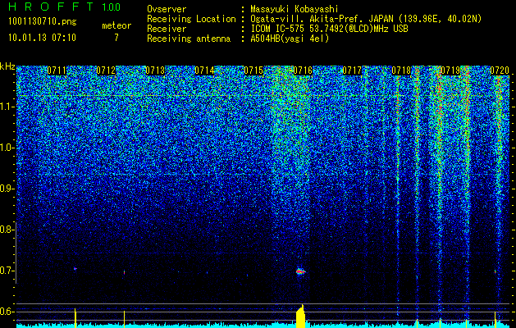Click the 0720 time marker

500,71
